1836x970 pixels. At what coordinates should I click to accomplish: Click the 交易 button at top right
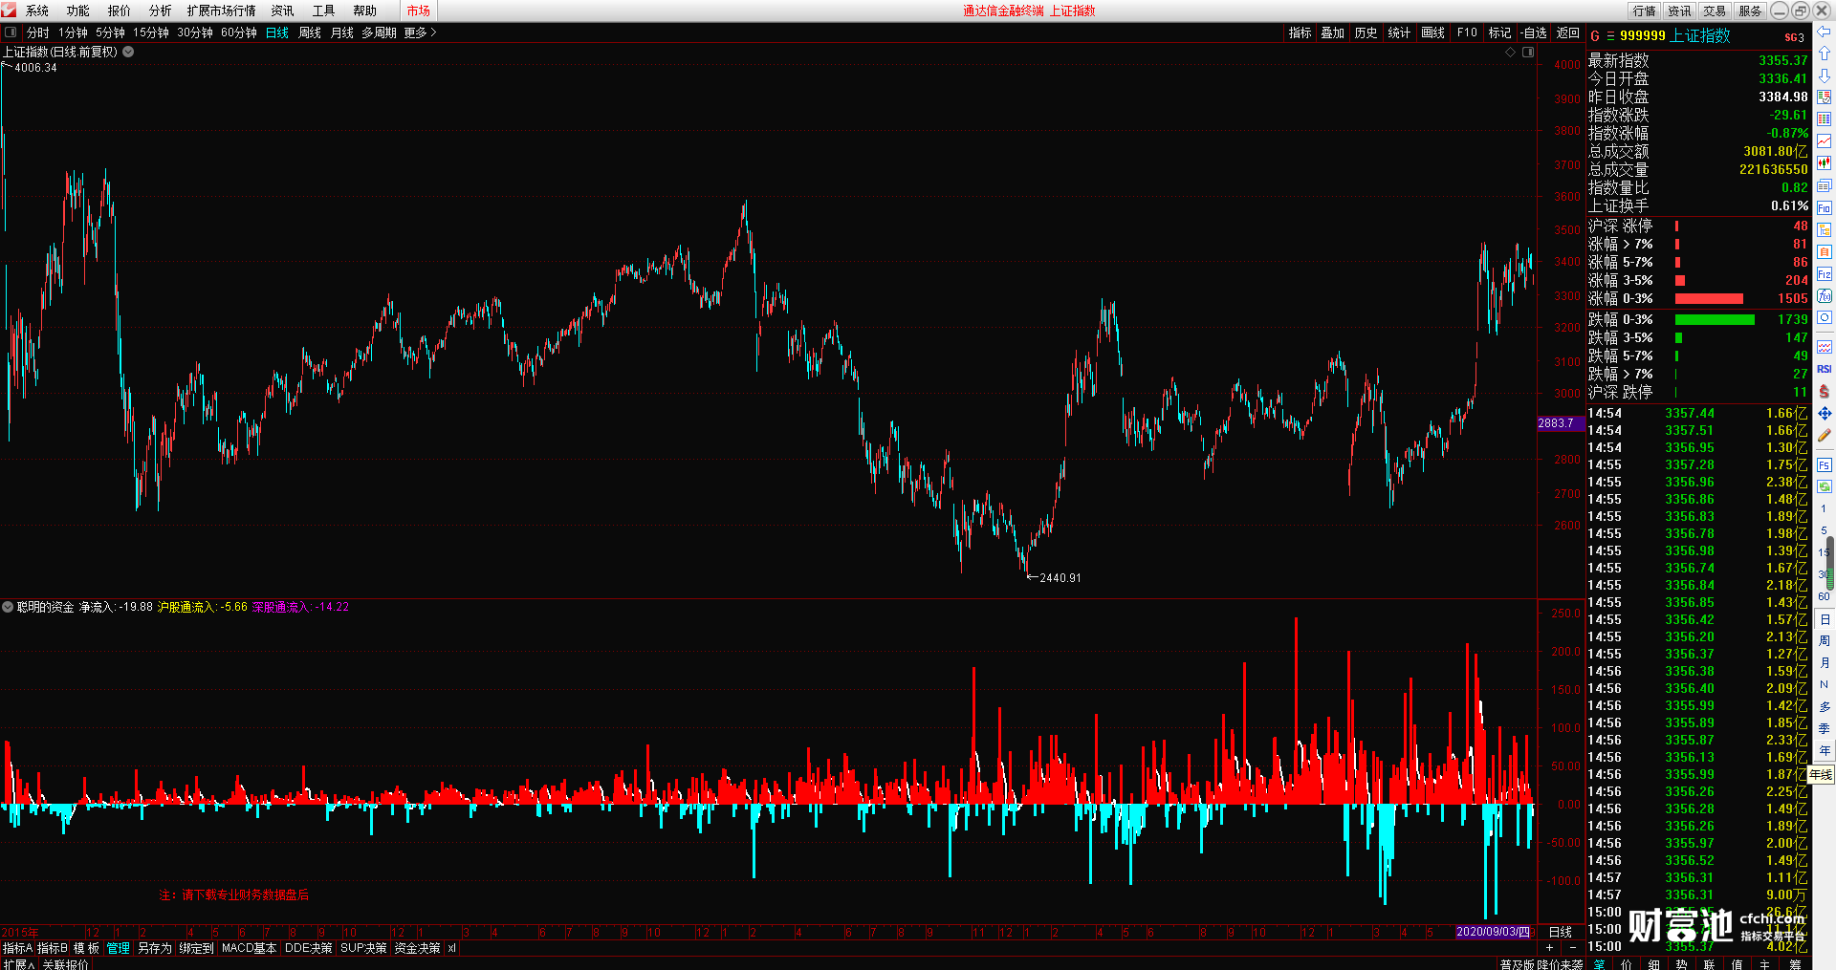point(1715,11)
